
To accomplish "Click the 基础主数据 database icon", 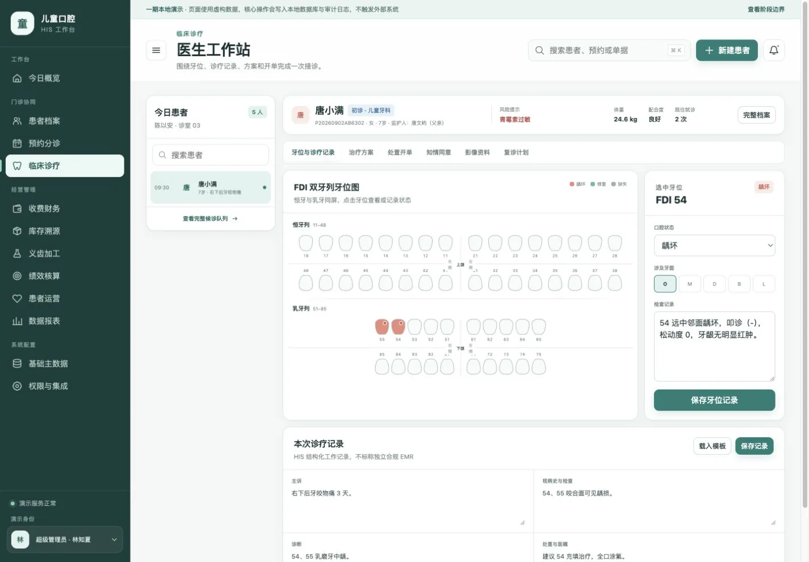I will [x=17, y=364].
